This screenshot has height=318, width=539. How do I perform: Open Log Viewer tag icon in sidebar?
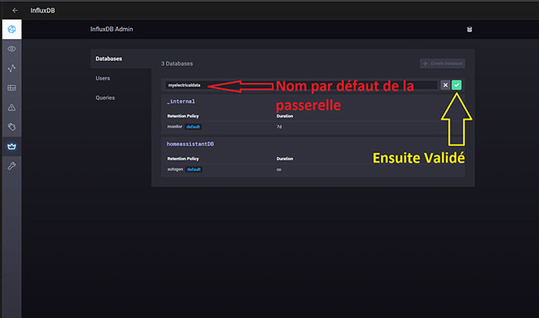click(12, 127)
